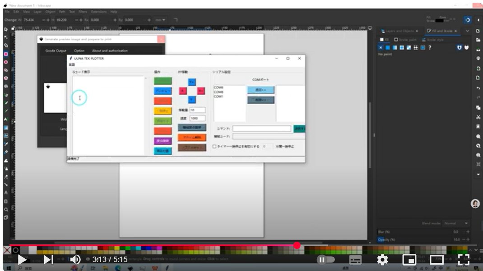Choose flat color fill paint type

(x=387, y=48)
